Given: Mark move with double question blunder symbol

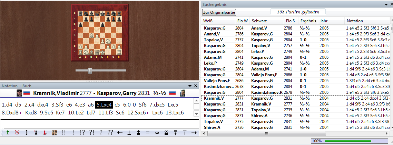Looking at the screenshot, I should [x=110, y=133].
